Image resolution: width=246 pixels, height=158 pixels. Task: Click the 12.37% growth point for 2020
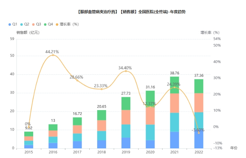150,107
